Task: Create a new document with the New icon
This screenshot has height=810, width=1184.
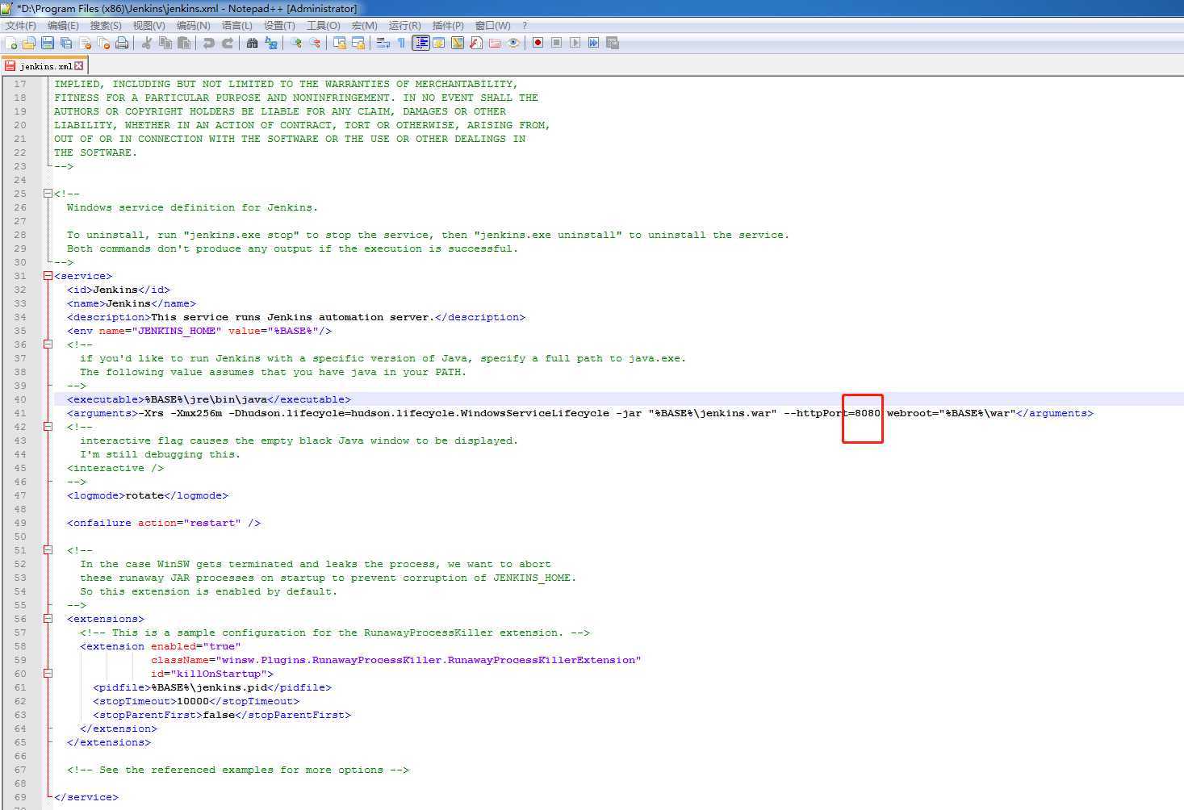Action: click(10, 43)
